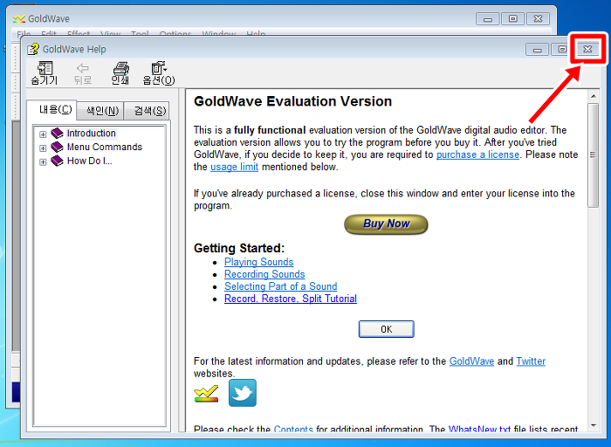Click the help pane scrollbar up arrow
611x447 pixels.
point(593,96)
